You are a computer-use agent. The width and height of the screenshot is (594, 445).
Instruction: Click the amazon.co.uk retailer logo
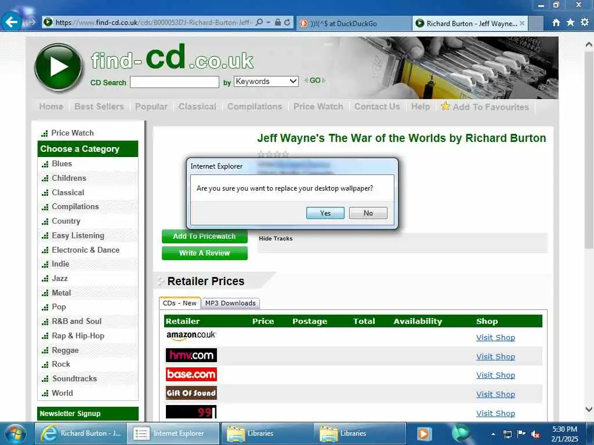191,335
